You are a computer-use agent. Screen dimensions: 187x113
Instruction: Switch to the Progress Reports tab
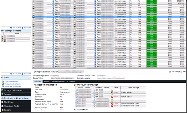tap(58, 82)
